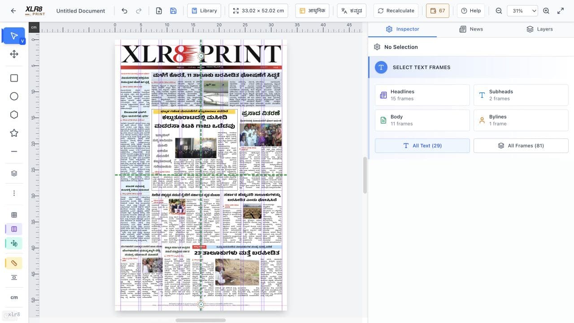Open the Library

204,11
